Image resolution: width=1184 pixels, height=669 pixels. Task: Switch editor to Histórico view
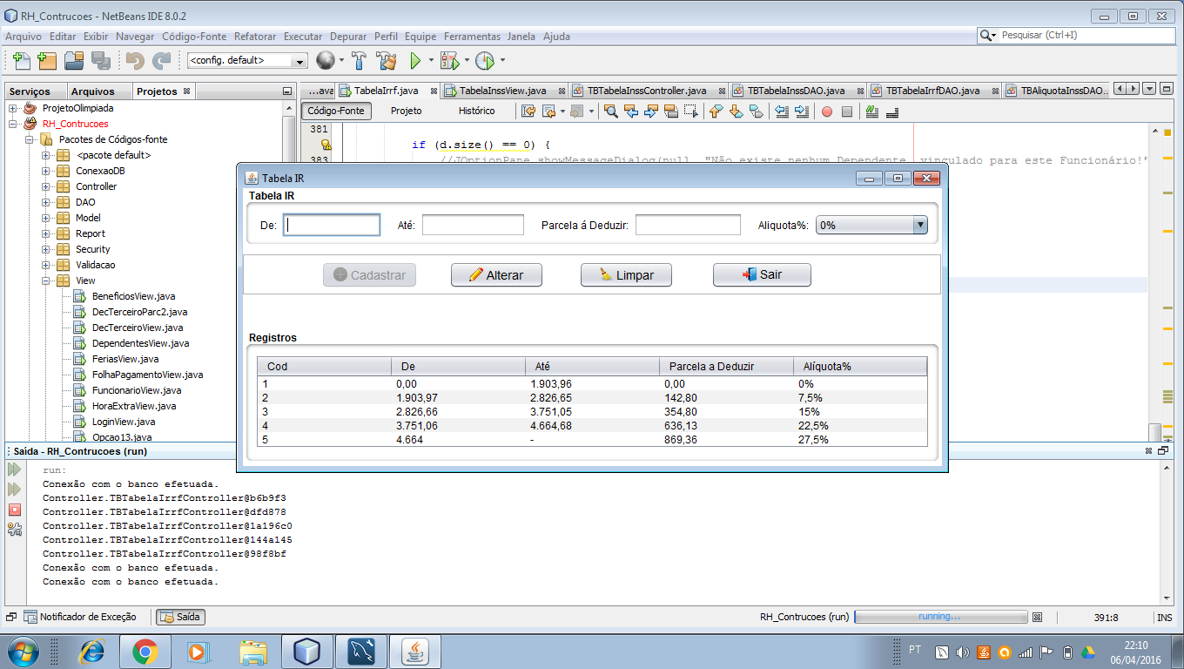coord(476,111)
